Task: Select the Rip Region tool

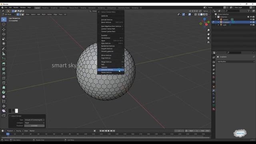Action: (x=4, y=116)
